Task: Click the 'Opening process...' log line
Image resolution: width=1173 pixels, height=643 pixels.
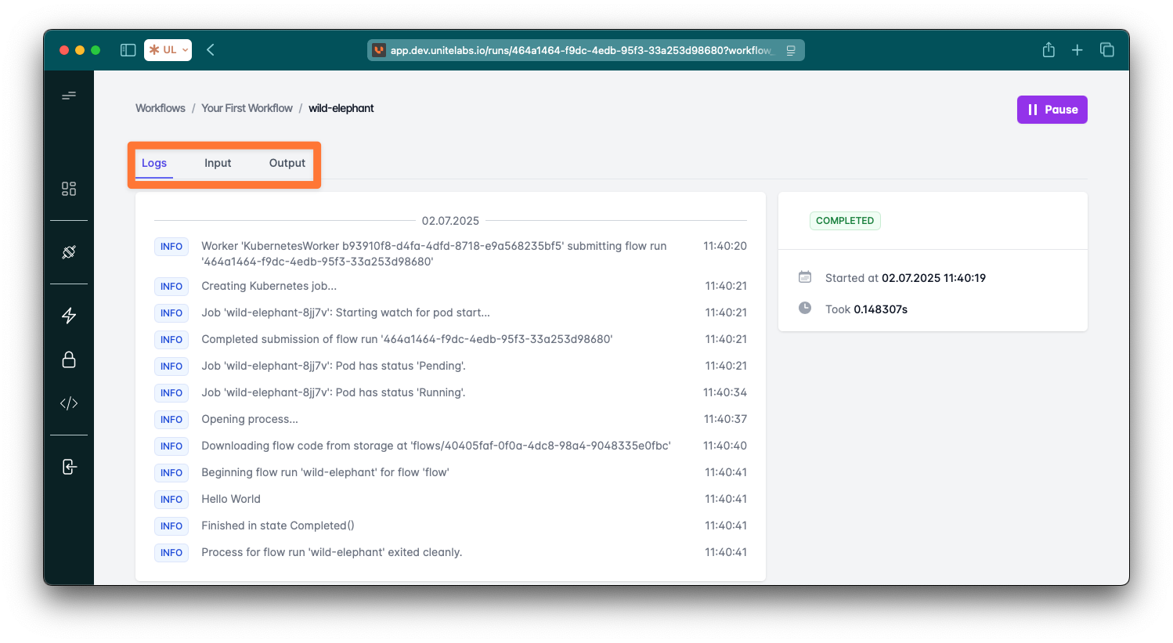Action: 250,419
